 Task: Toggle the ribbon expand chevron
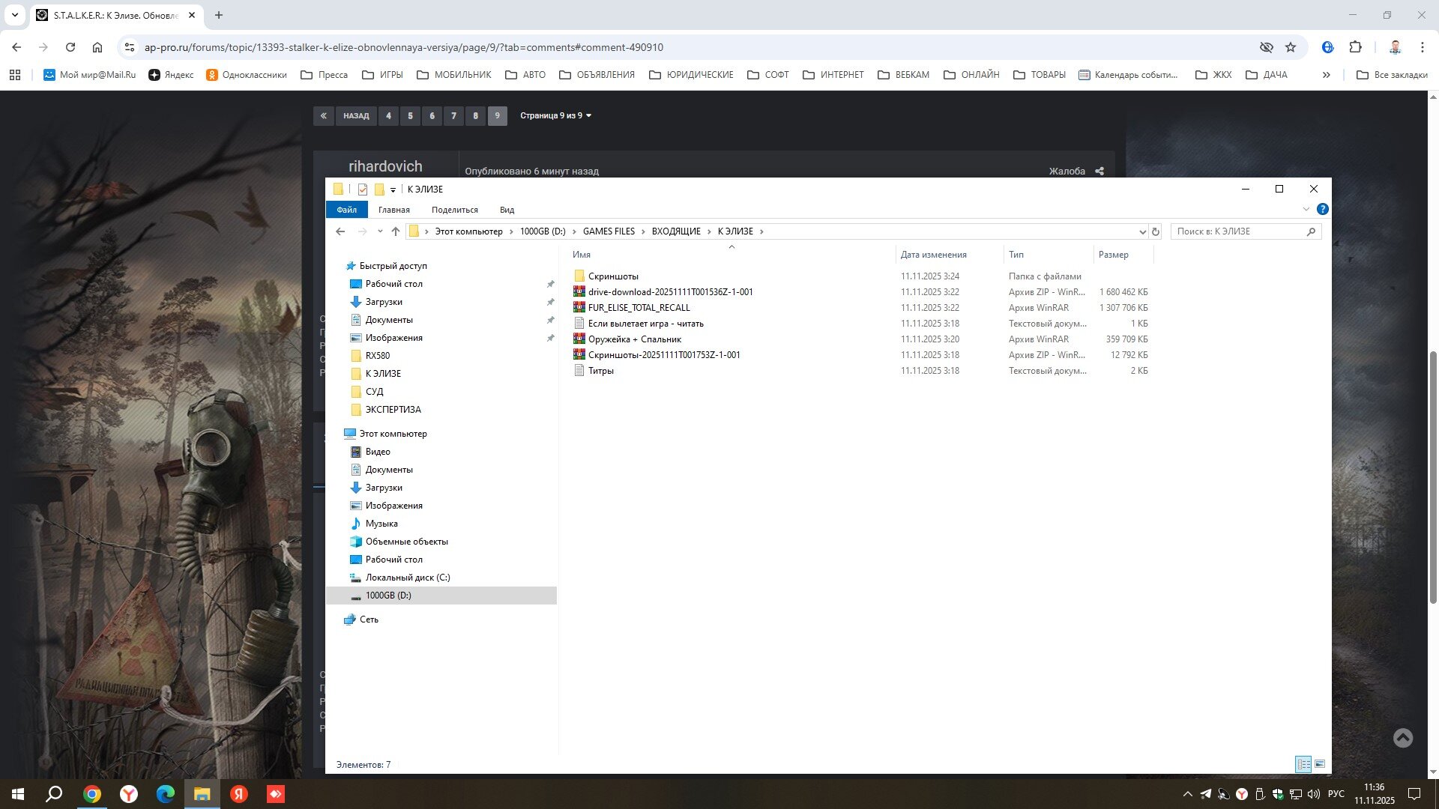(1306, 209)
